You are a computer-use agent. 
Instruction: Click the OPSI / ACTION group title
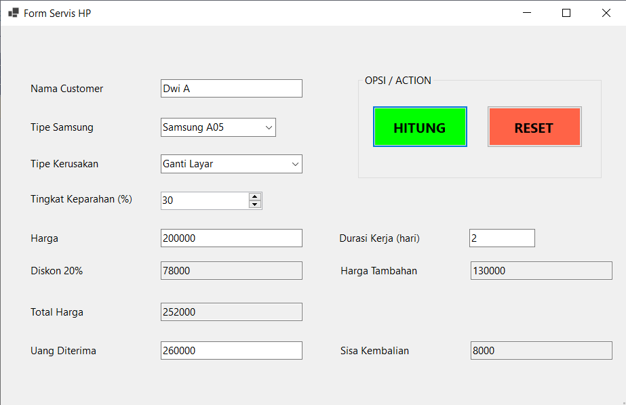tap(397, 81)
